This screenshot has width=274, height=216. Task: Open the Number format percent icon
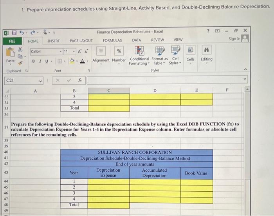[119, 51]
